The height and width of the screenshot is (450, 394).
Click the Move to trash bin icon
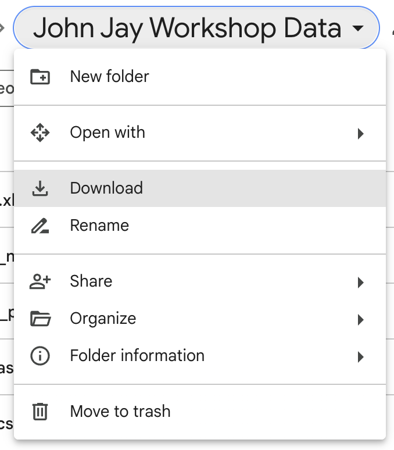point(40,412)
